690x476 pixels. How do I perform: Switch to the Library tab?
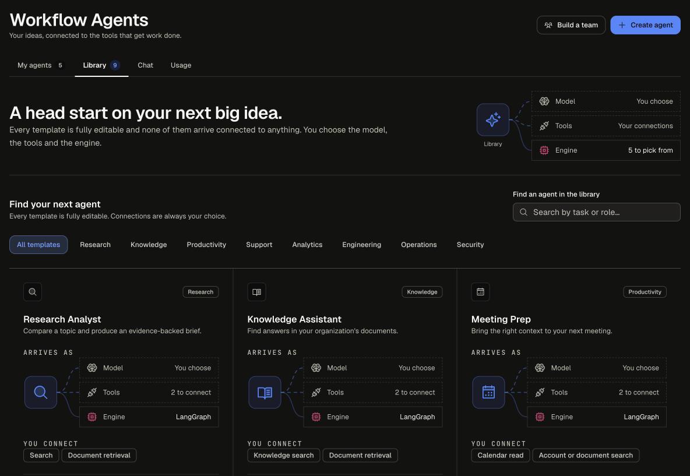click(x=101, y=65)
